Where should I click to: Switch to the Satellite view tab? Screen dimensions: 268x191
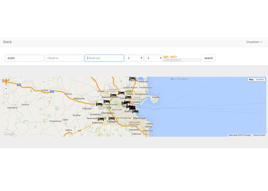(260, 80)
